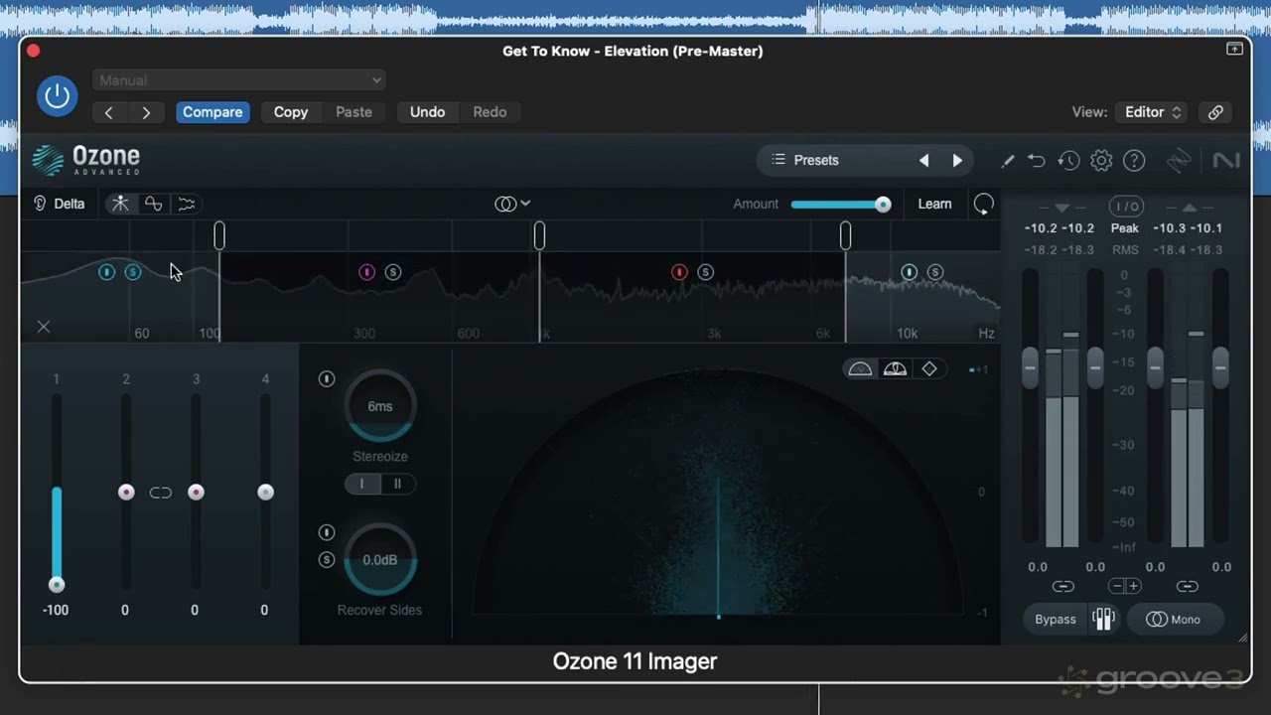This screenshot has height=715, width=1271.
Task: Solo Recover Sides with S button
Action: click(x=327, y=560)
